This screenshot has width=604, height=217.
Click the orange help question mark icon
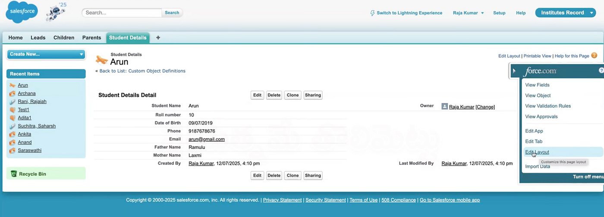(594, 56)
